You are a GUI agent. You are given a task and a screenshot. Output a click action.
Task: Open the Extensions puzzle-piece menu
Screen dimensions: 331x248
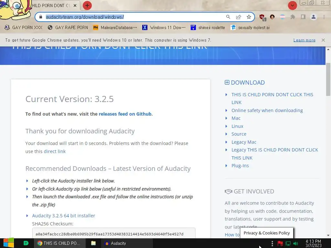coord(293,17)
